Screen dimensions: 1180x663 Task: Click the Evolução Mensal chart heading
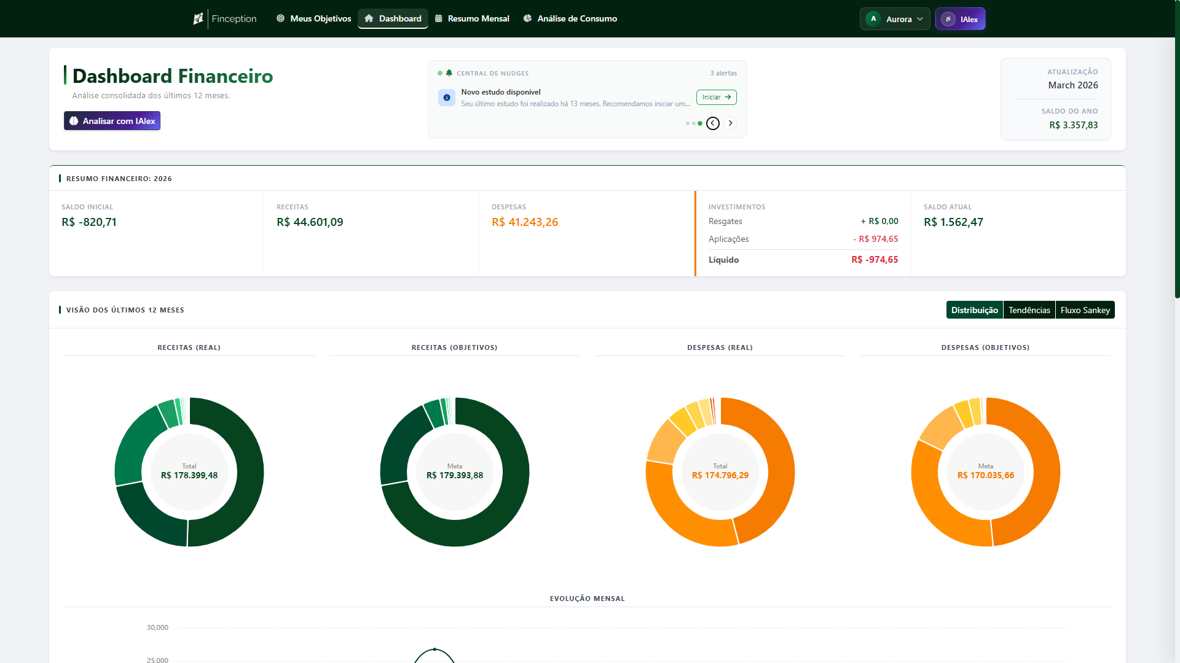pos(587,599)
